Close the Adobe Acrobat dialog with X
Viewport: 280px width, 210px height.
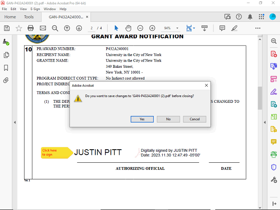coord(206,85)
